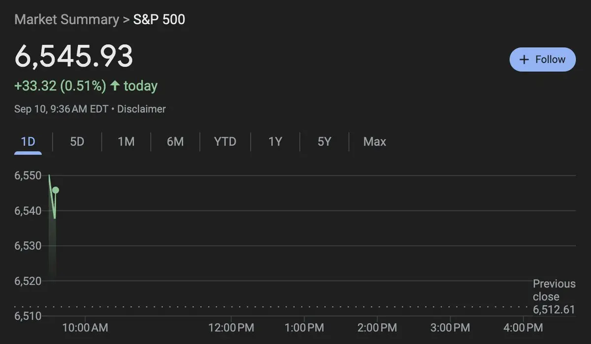Image resolution: width=591 pixels, height=344 pixels.
Task: Click the 12:00 PM time axis marker
Action: pos(231,328)
